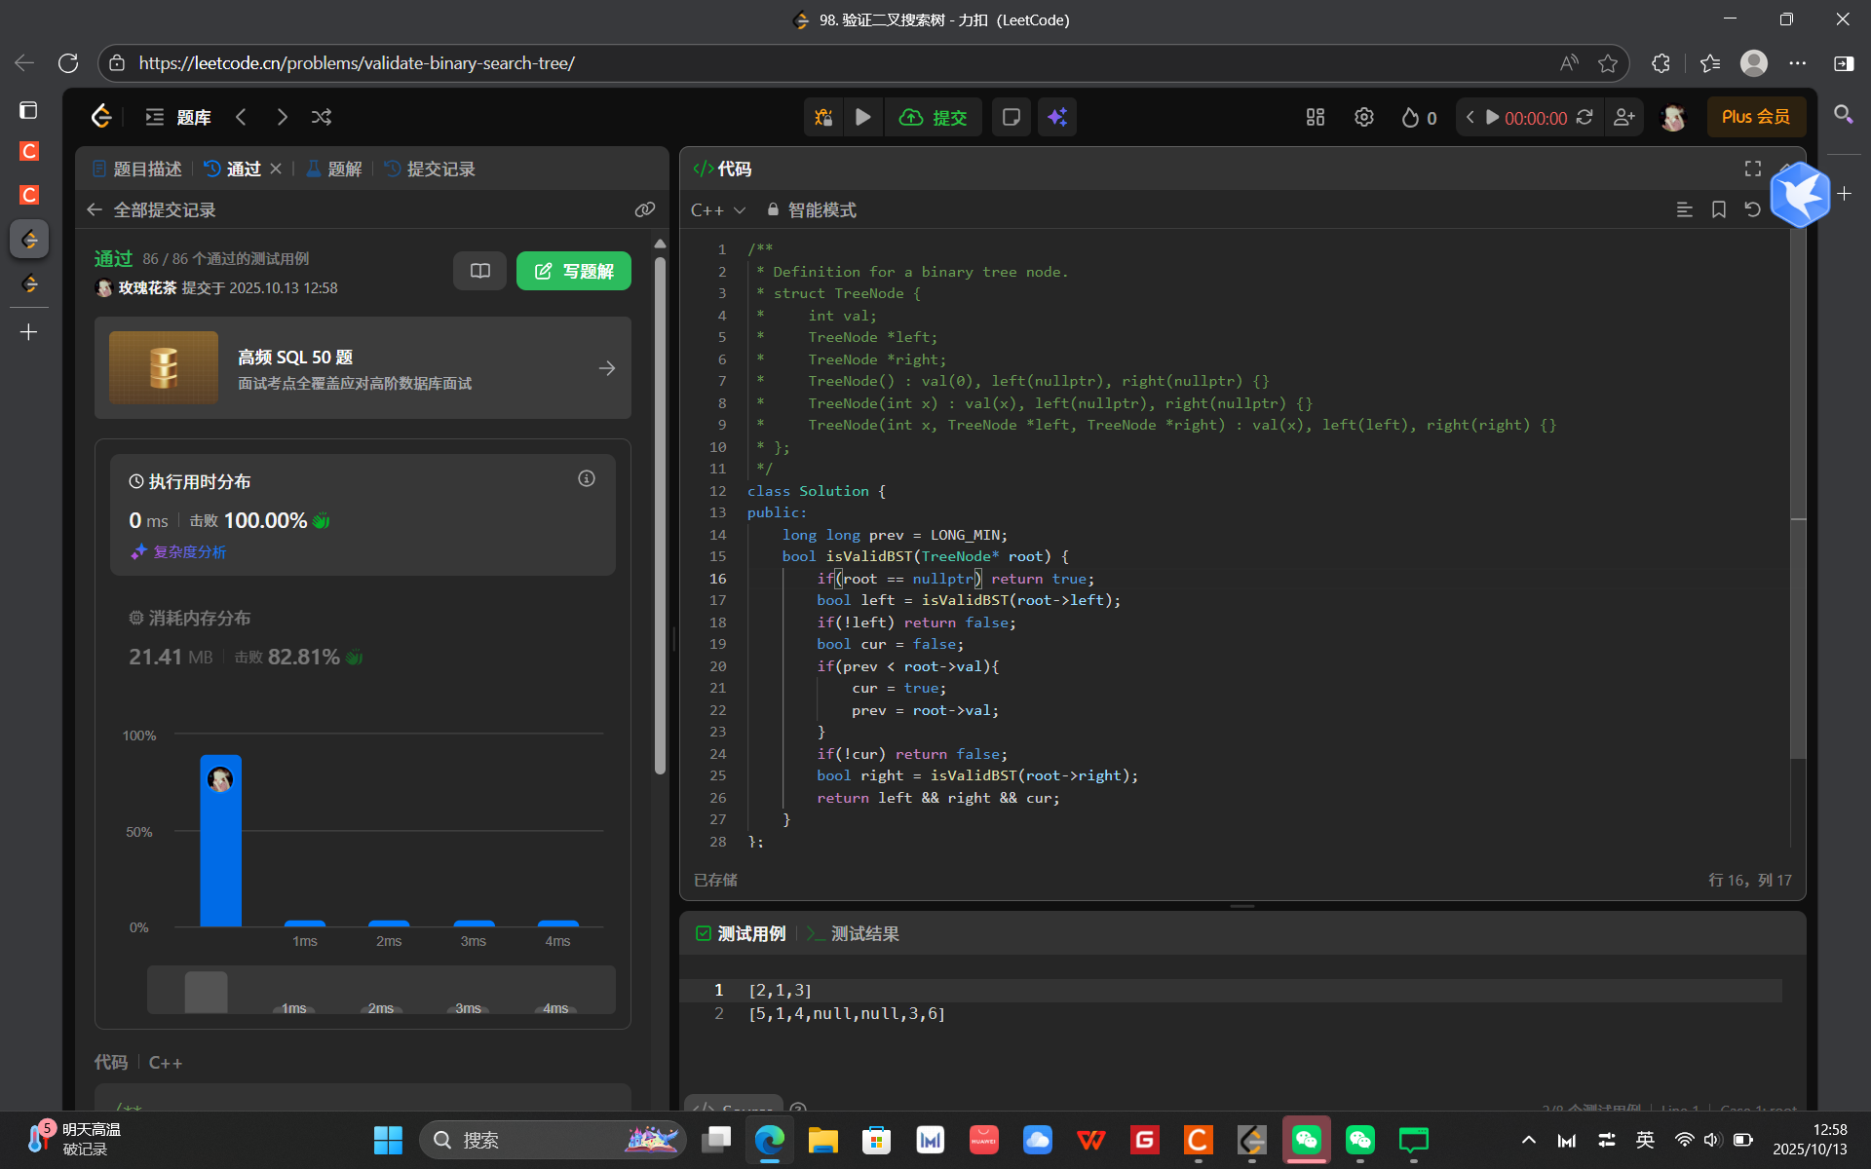1871x1169 pixels.
Task: Enter fullscreen for the code panel
Action: pyautogui.click(x=1752, y=169)
